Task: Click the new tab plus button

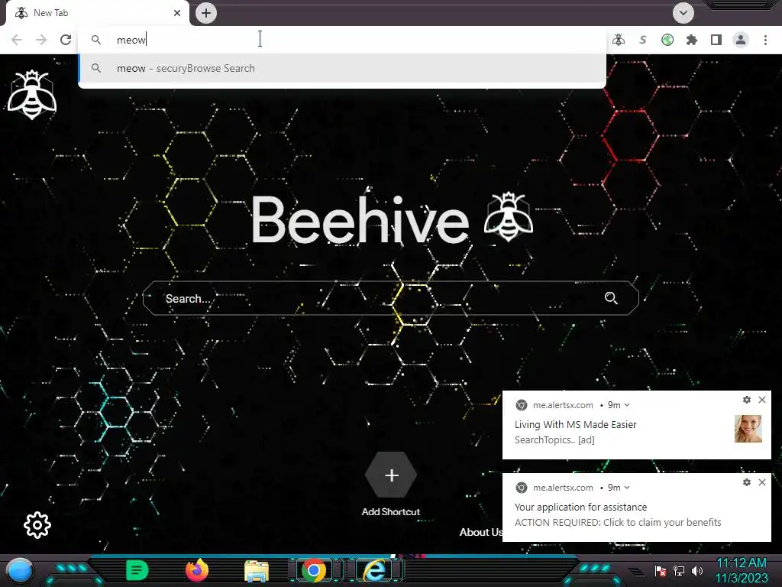Action: coord(206,13)
